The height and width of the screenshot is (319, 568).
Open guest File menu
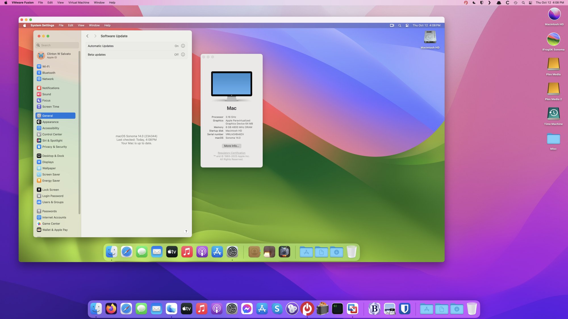[61, 26]
